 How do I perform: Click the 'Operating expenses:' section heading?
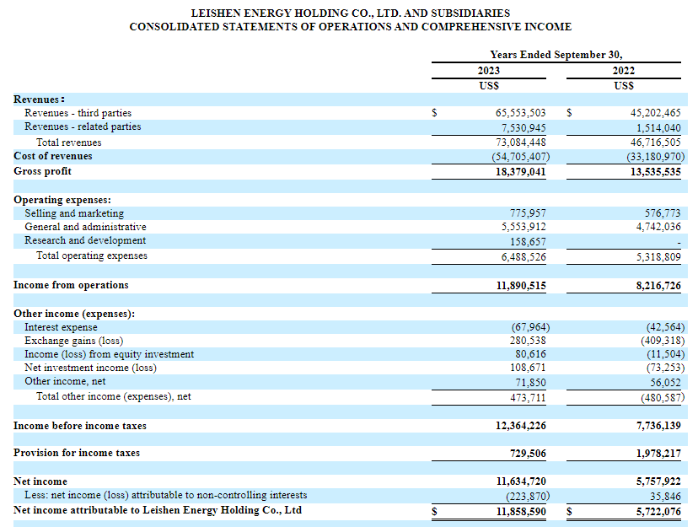(x=62, y=200)
